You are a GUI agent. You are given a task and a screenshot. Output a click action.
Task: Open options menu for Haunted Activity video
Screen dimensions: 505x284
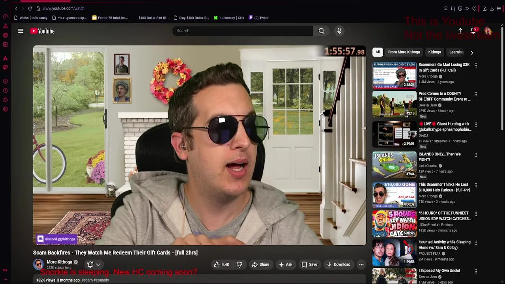476,243
